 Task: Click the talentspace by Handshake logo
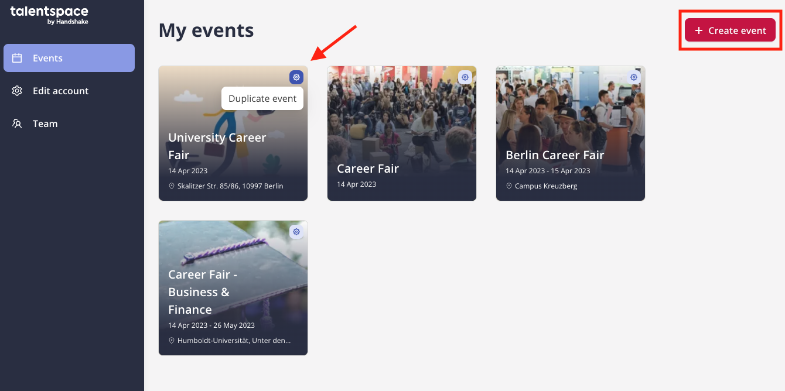(x=49, y=15)
